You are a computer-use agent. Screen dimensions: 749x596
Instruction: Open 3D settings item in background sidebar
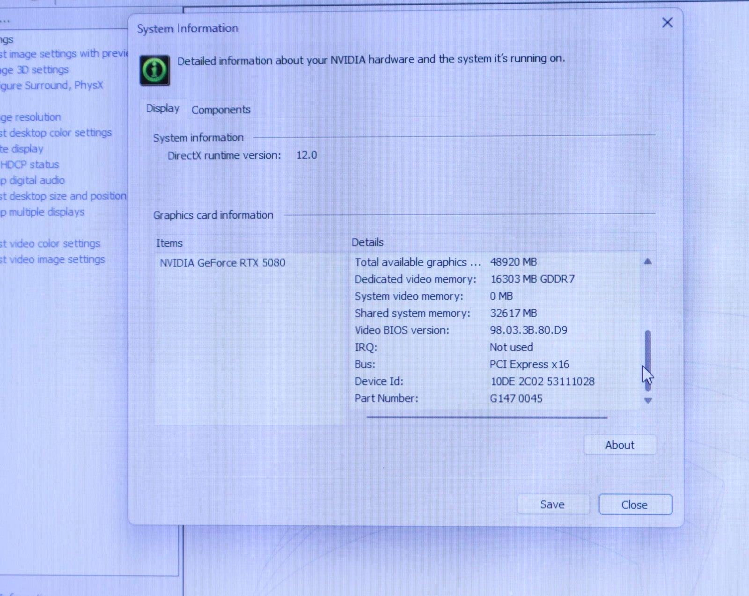tap(35, 70)
